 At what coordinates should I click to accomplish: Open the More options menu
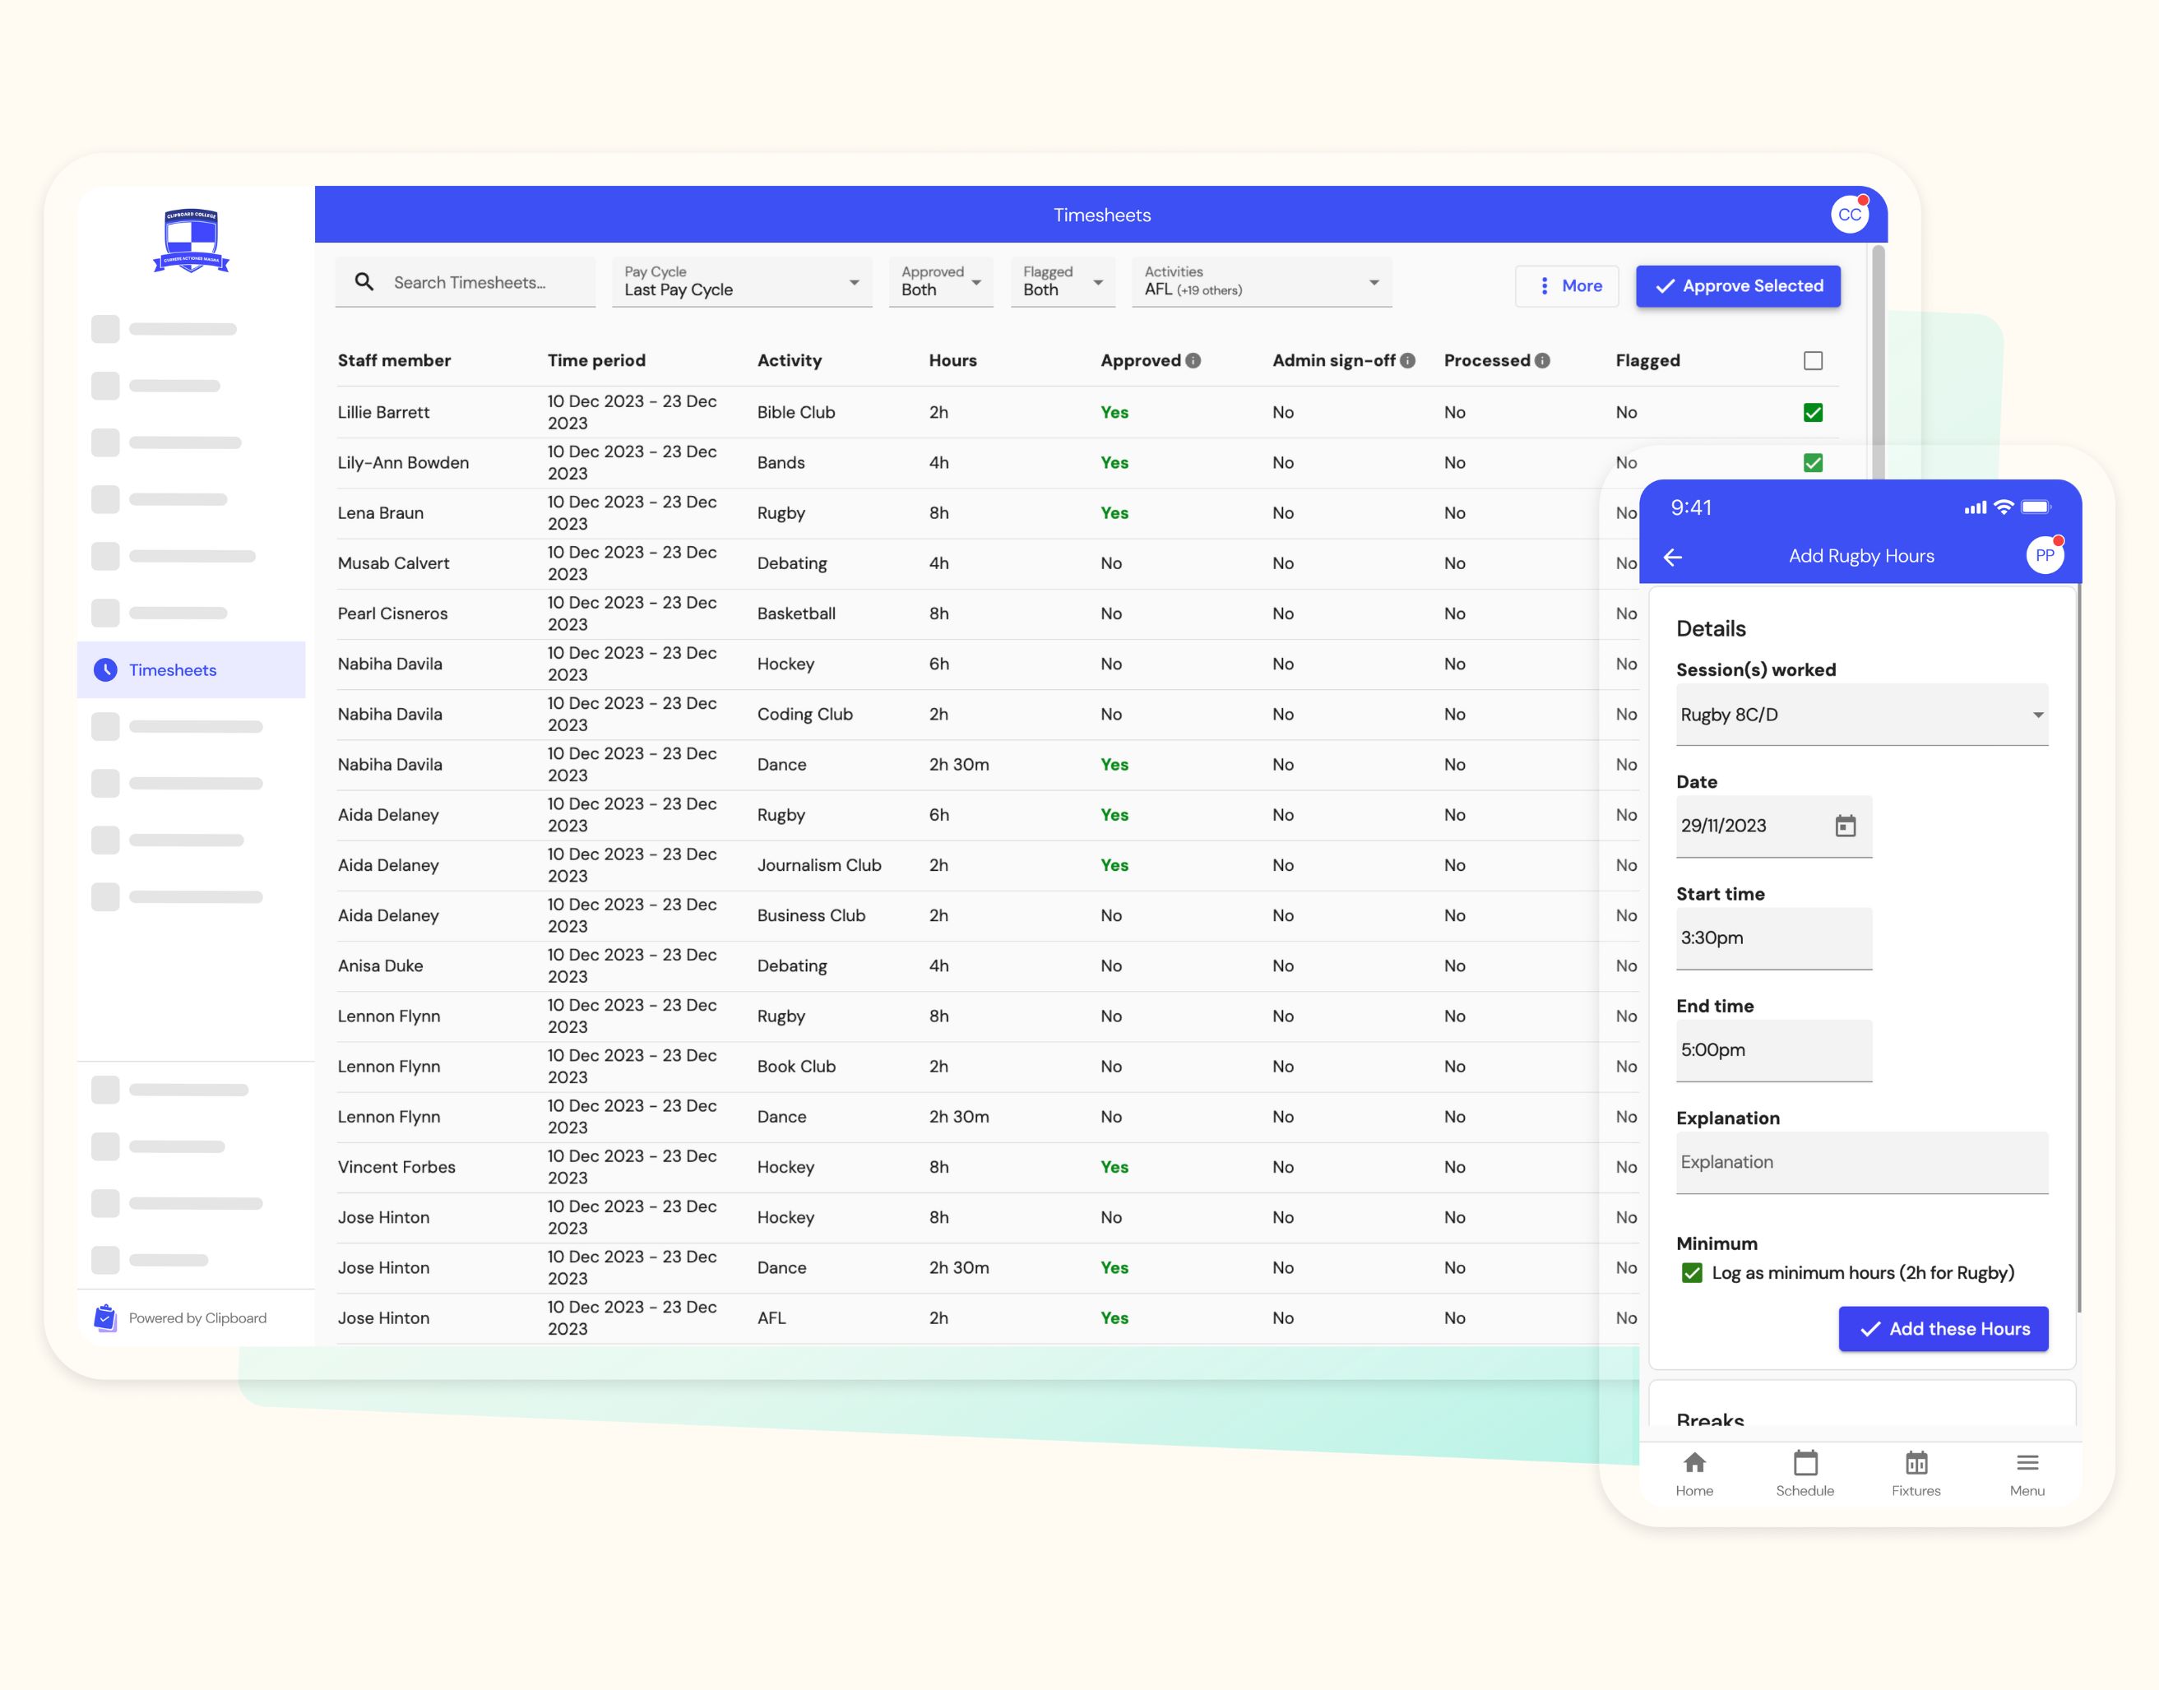coord(1568,285)
